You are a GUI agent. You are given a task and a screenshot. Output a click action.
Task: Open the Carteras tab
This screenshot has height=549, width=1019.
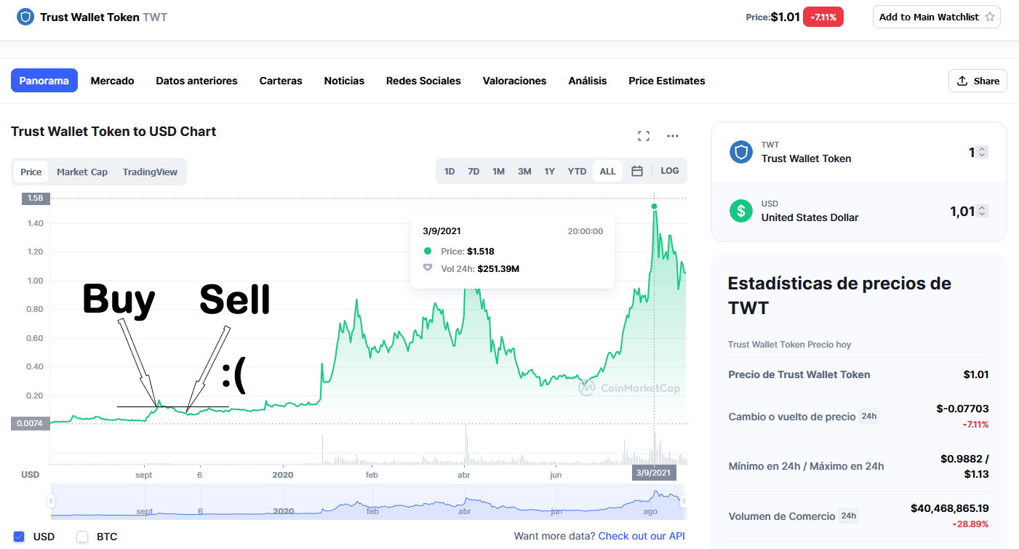tap(281, 81)
